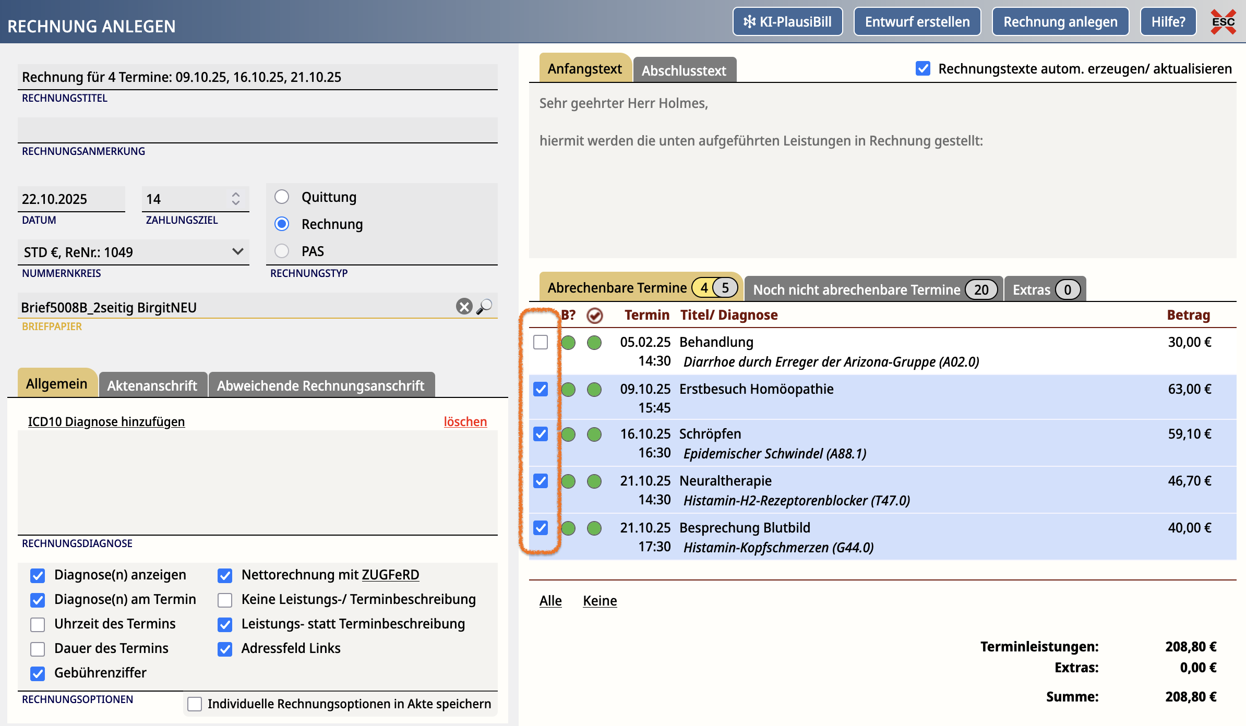Click the Zahlungsziel stepper arrows
Screen dimensions: 1246x726
(x=236, y=199)
